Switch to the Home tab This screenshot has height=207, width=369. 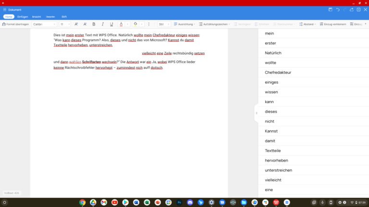pyautogui.click(x=9, y=17)
